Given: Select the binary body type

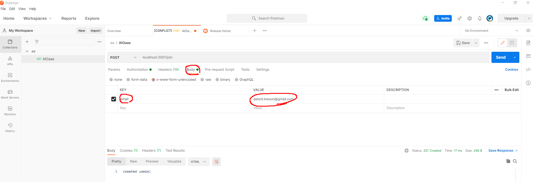Looking at the screenshot, I should click(x=217, y=80).
